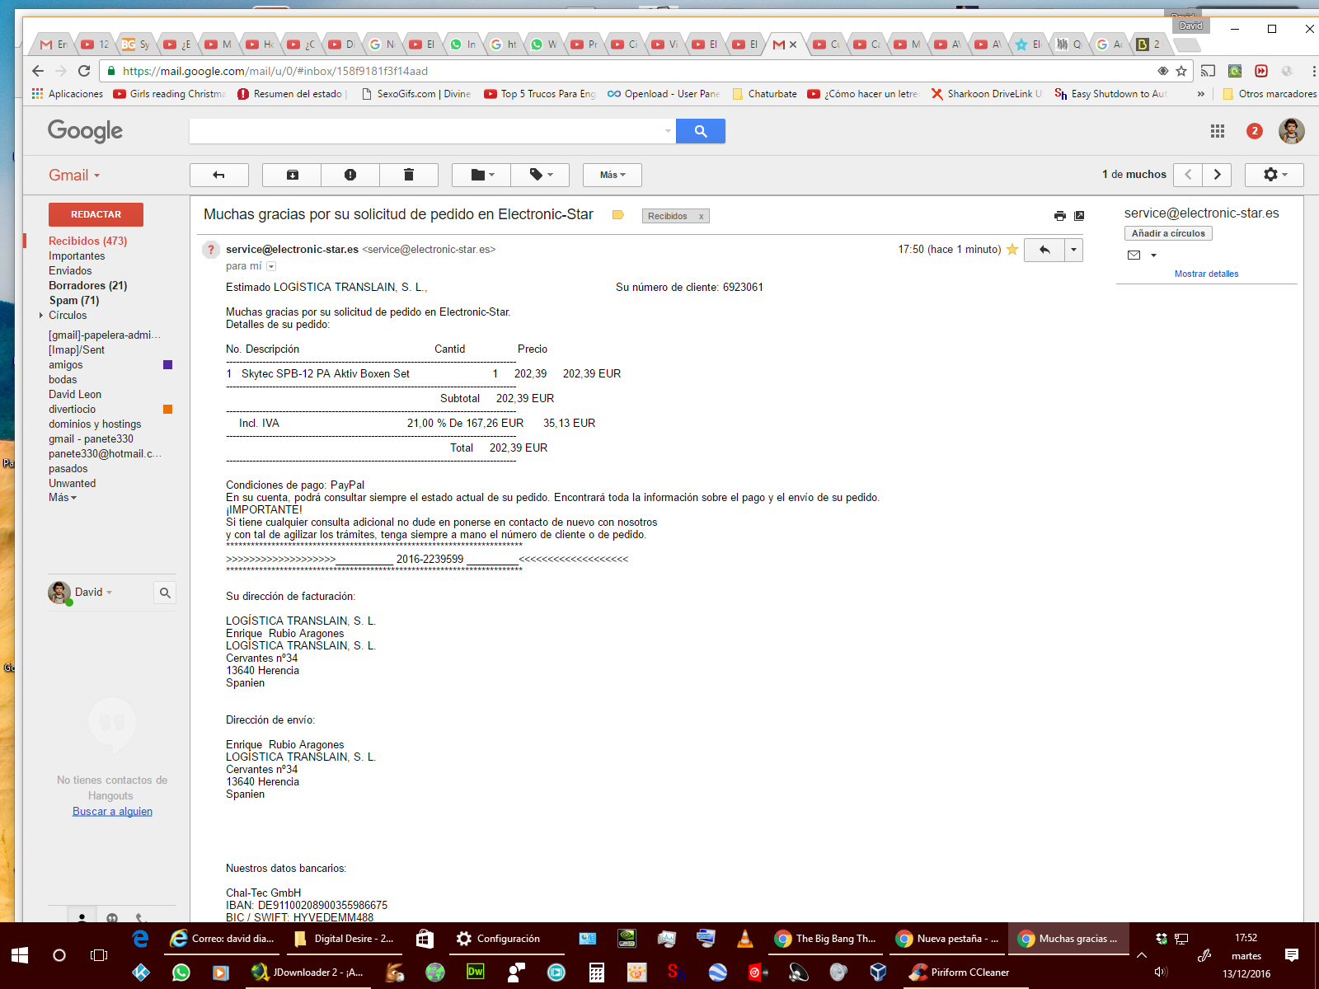Click the Mostrar detalles link
1319x989 pixels.
1206,274
